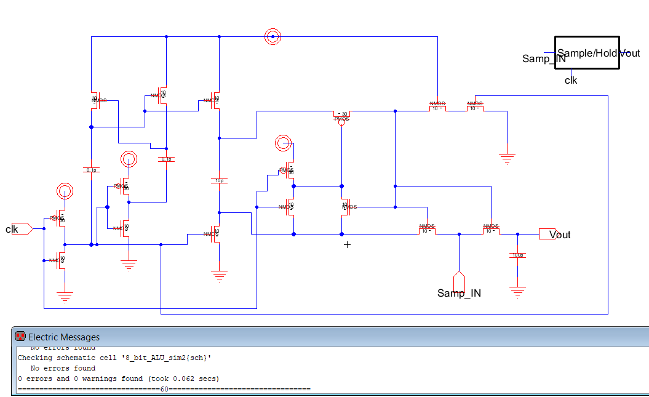This screenshot has width=649, height=397.
Task: Select the Vout output export symbol
Action: pyautogui.click(x=546, y=234)
